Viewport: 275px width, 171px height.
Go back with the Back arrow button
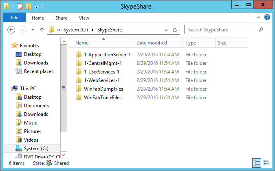click(11, 30)
